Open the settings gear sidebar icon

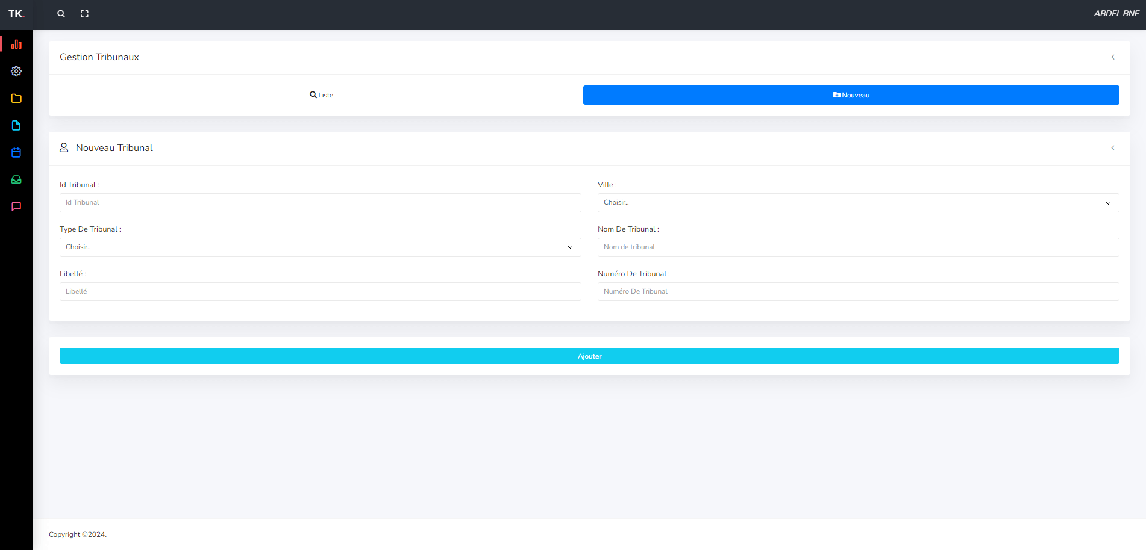click(16, 71)
